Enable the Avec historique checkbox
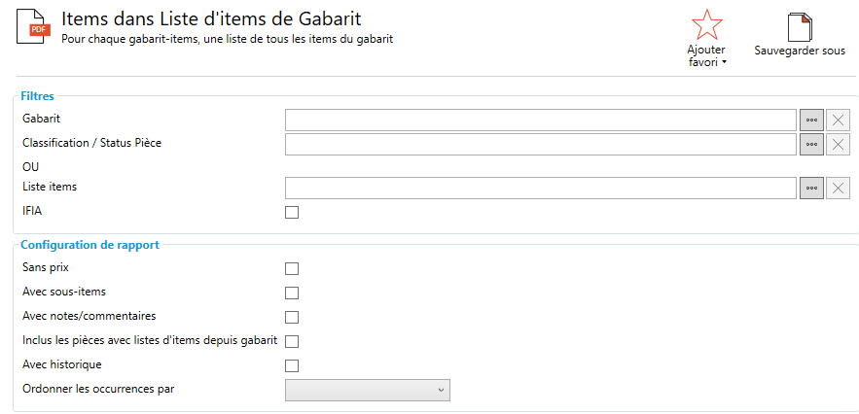Viewport: 859px width, 414px height. pyautogui.click(x=292, y=365)
